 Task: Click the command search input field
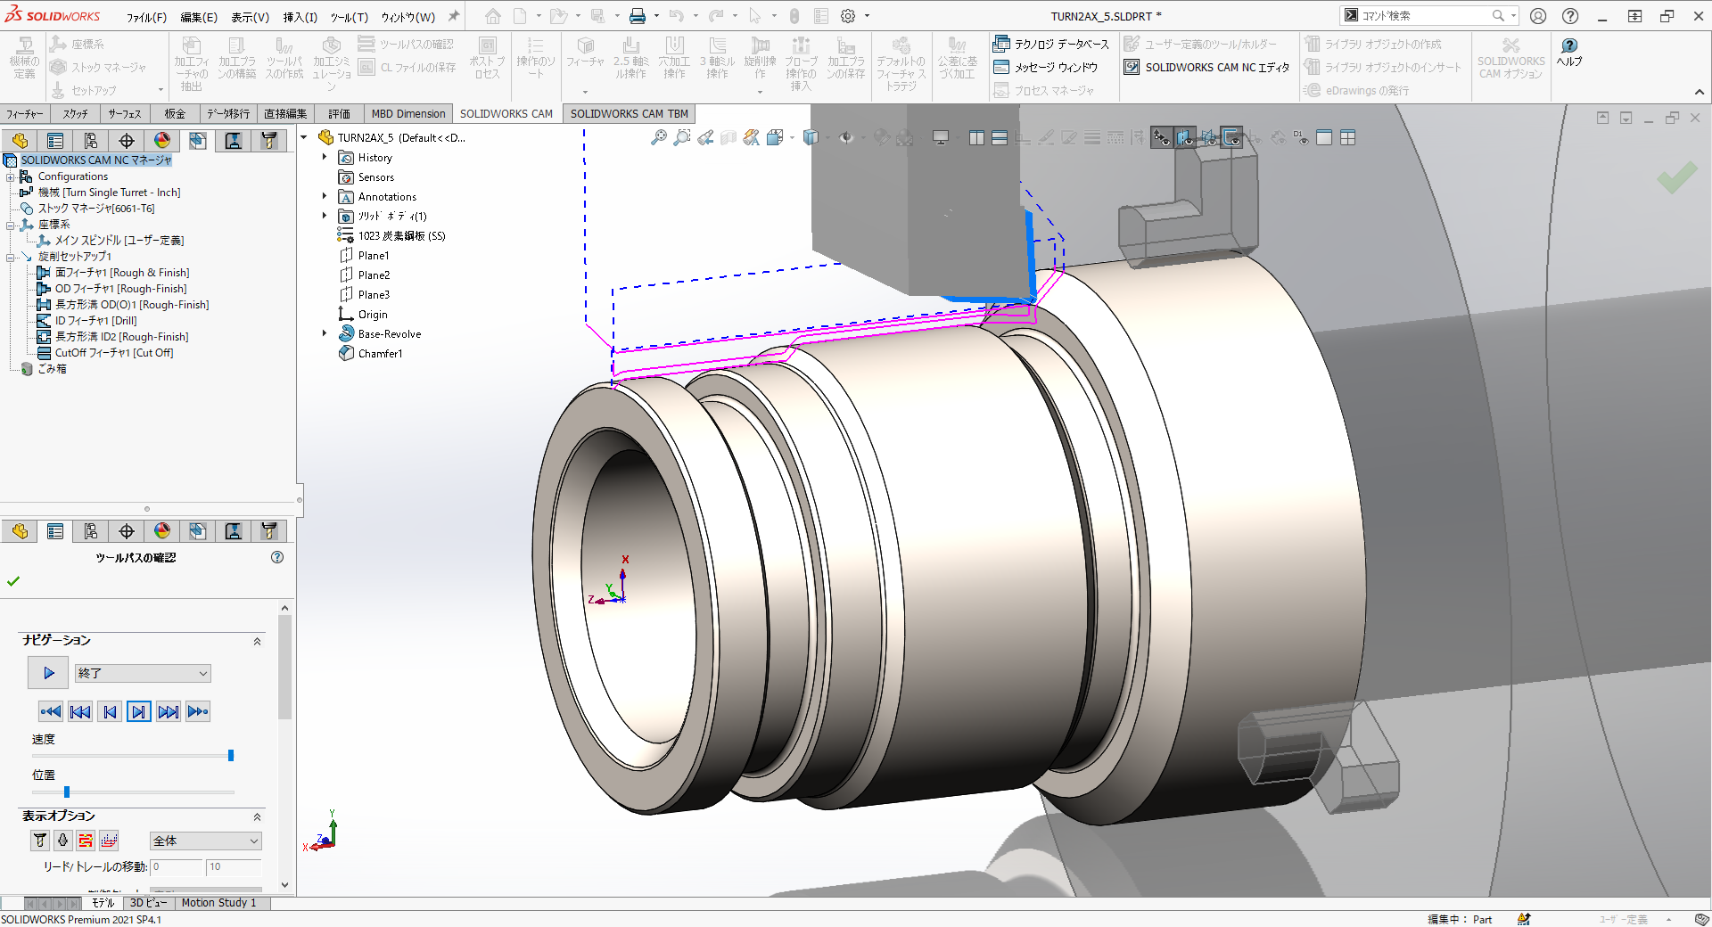(x=1425, y=15)
